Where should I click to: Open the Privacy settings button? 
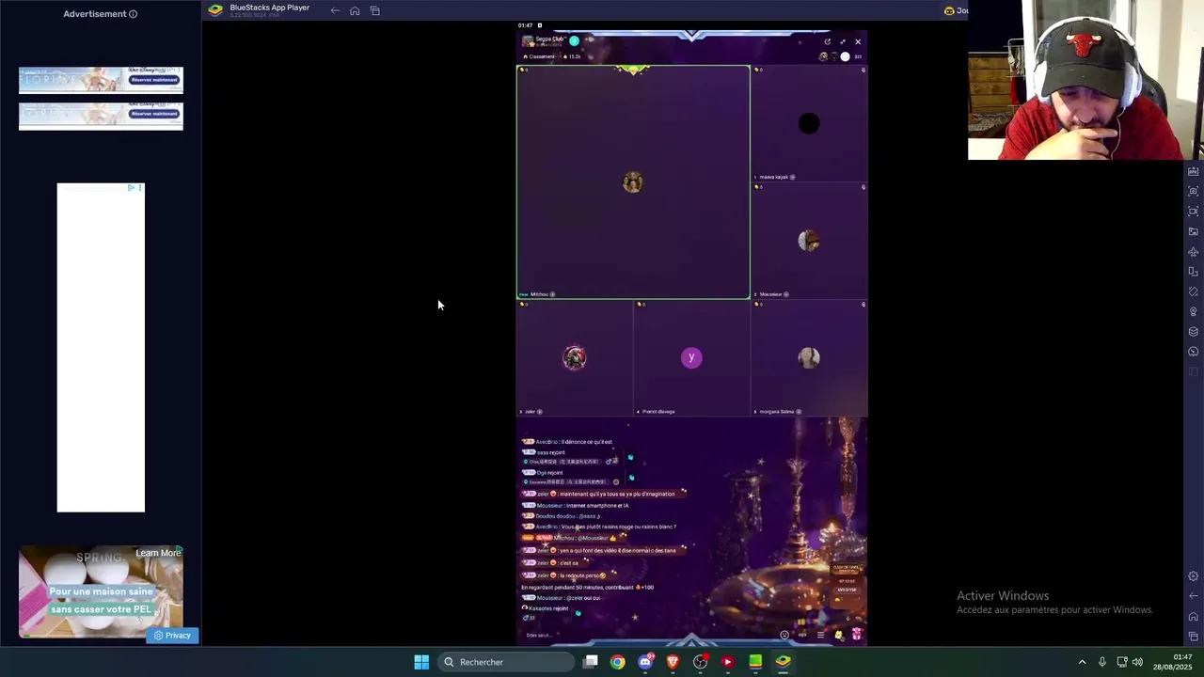click(x=172, y=636)
